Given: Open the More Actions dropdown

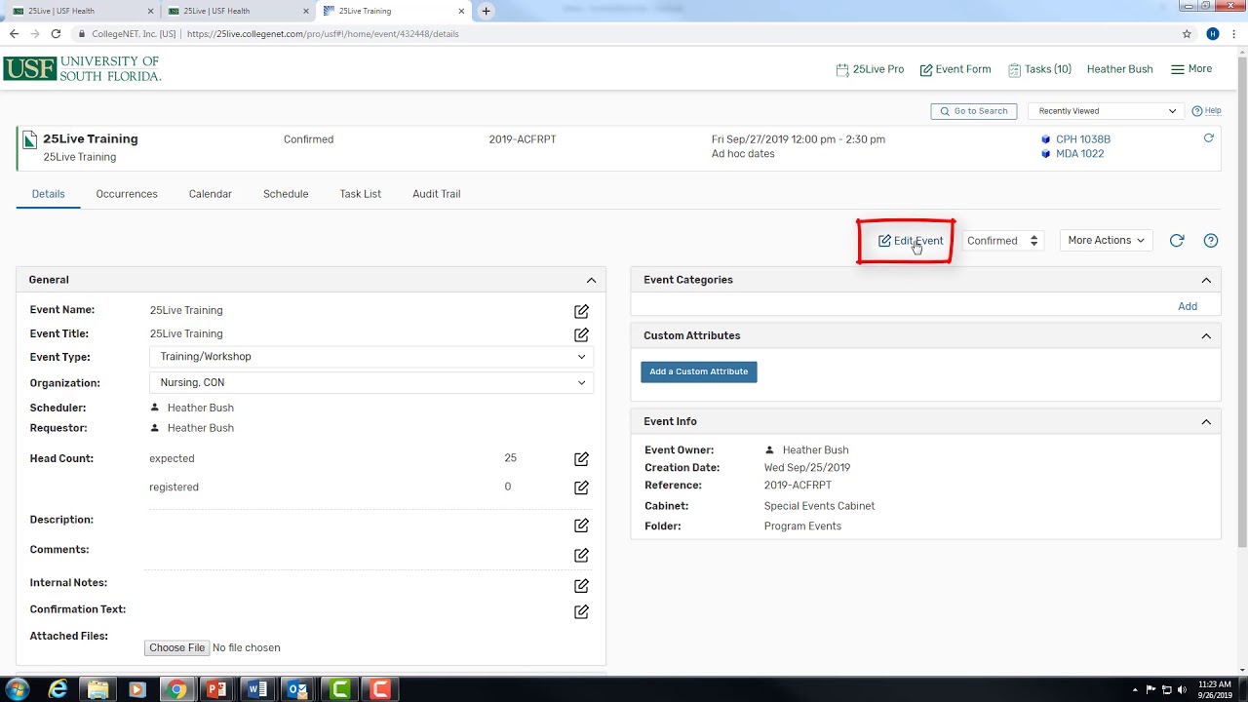Looking at the screenshot, I should [1107, 241].
